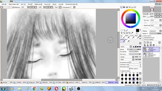This screenshot has width=162, height=91.
Task: Open Google Chrome from the taskbar
Action: 34,89
